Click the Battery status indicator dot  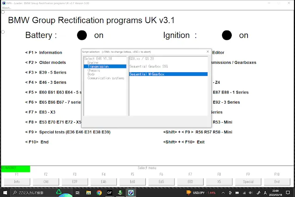tap(82, 35)
